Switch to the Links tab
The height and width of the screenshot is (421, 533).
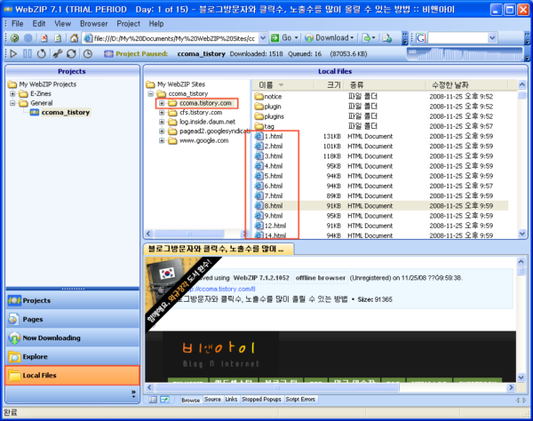(x=231, y=400)
